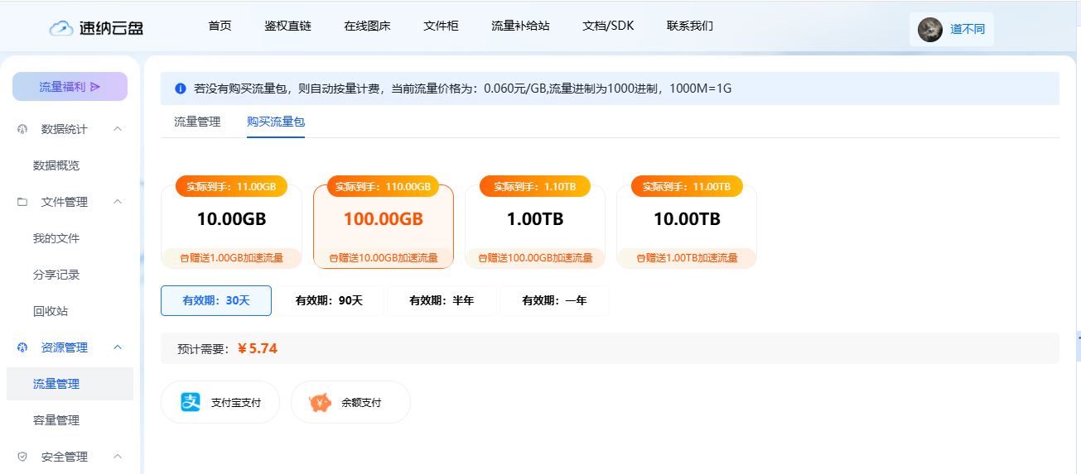This screenshot has height=474, width=1081.
Task: Click the 流量福利 button in sidebar
Action: click(x=70, y=87)
